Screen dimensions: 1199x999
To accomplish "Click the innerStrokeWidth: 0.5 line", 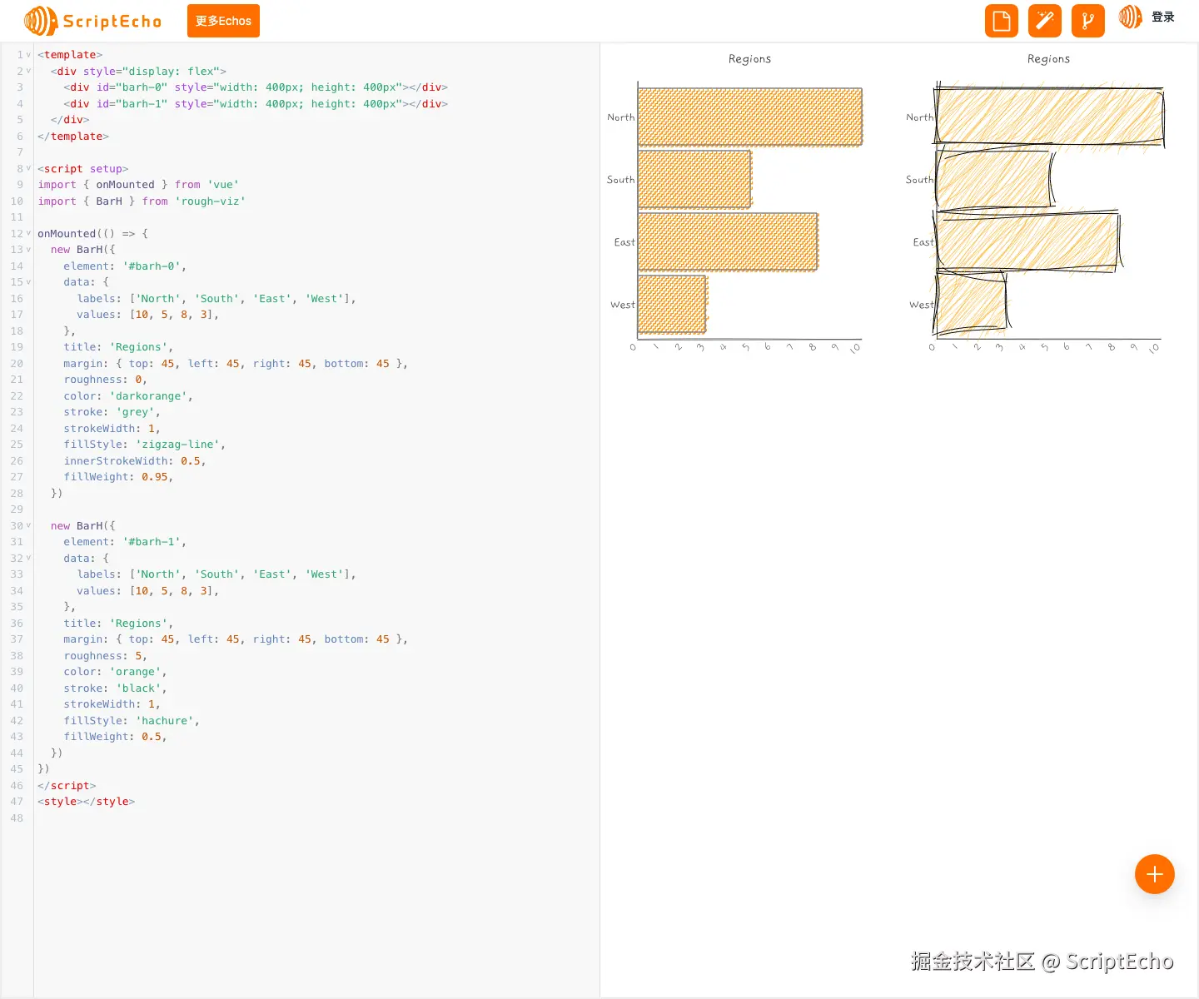I will [x=135, y=461].
